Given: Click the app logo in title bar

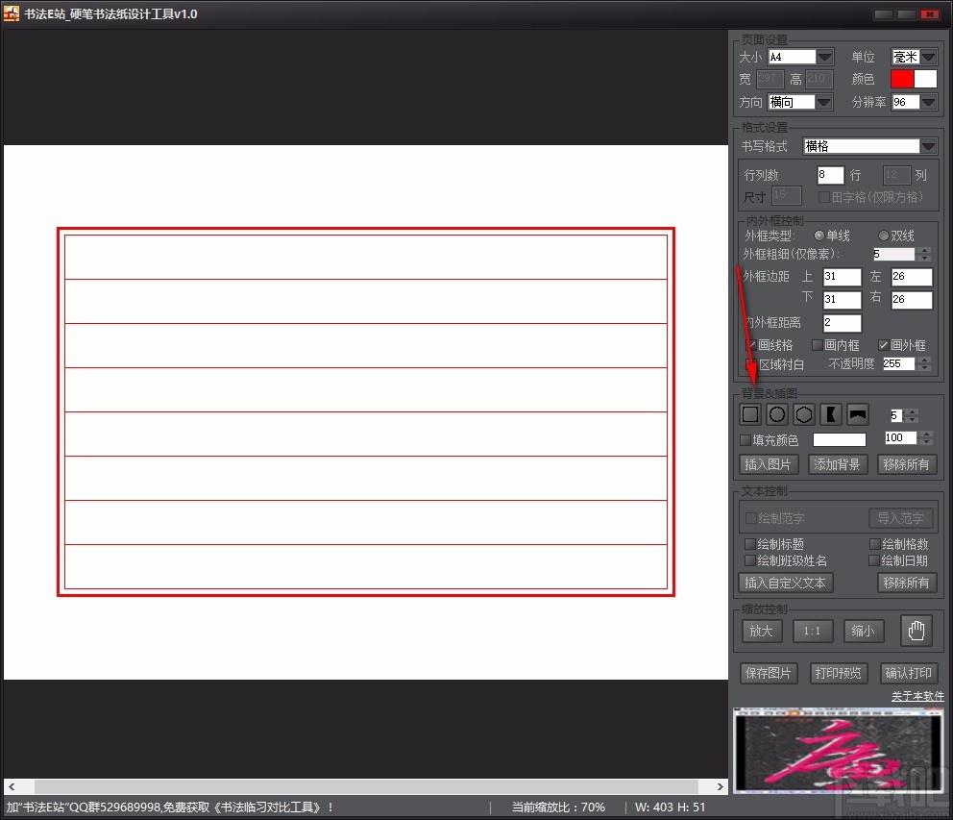Looking at the screenshot, I should [11, 13].
